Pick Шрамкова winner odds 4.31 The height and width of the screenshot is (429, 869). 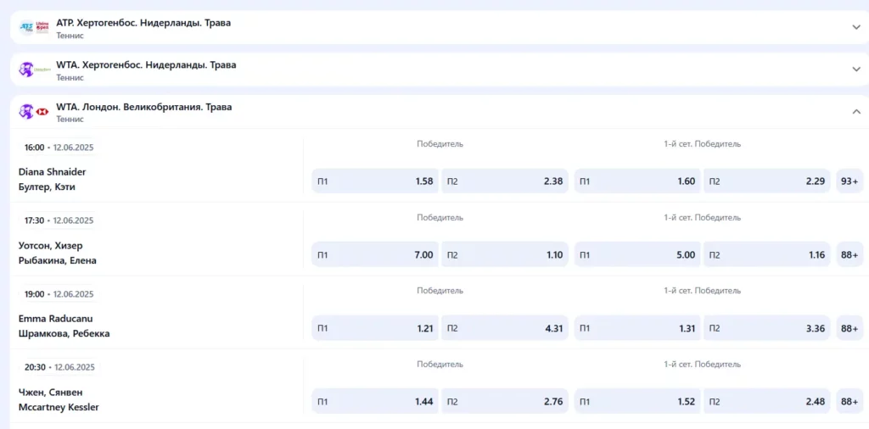point(504,328)
